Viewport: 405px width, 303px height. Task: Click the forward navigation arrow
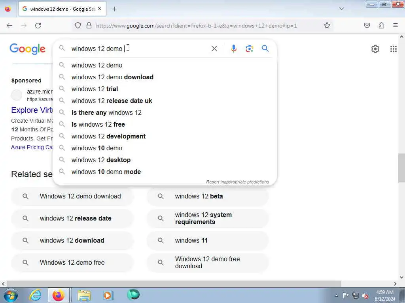point(24,26)
